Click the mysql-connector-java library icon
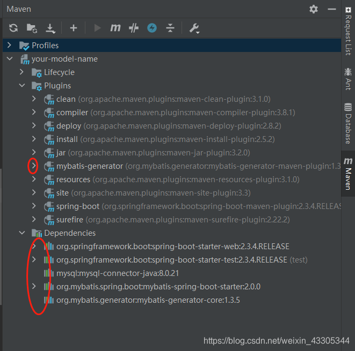 (x=49, y=273)
